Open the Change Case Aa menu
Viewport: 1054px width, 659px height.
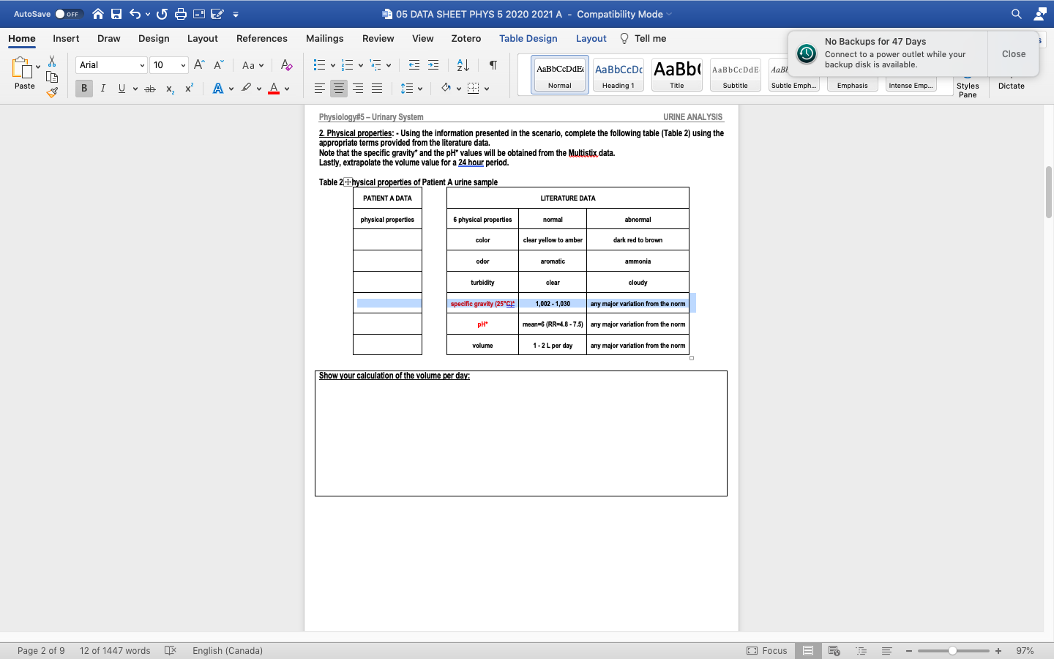[253, 65]
